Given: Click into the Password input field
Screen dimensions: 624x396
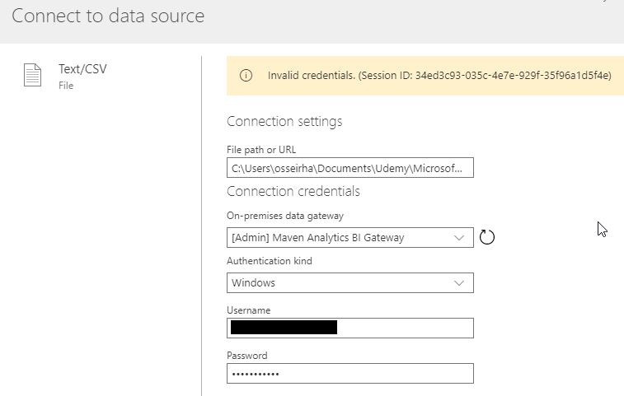Looking at the screenshot, I should [x=350, y=373].
